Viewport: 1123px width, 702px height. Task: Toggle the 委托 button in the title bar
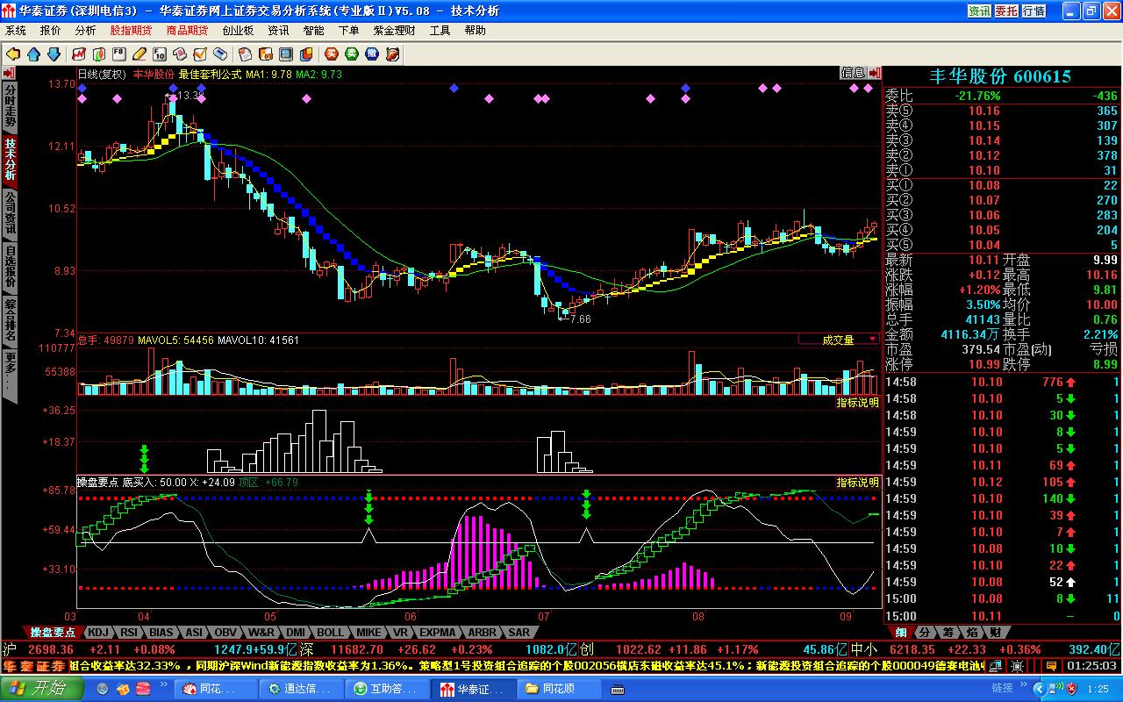tap(1006, 11)
